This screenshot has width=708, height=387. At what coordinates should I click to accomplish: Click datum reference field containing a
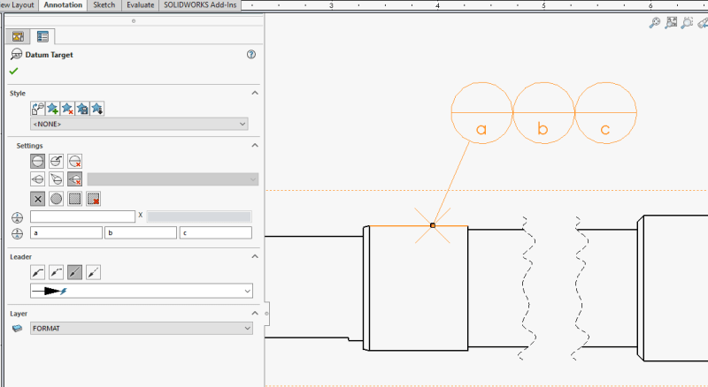pos(66,232)
